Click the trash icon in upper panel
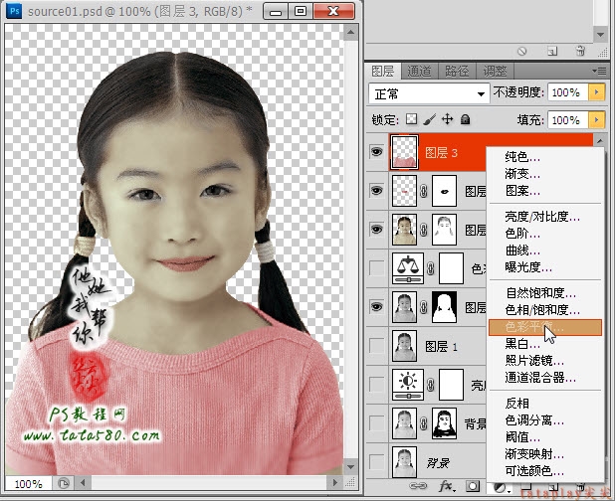Viewport: 615px width, 501px height. [580, 51]
